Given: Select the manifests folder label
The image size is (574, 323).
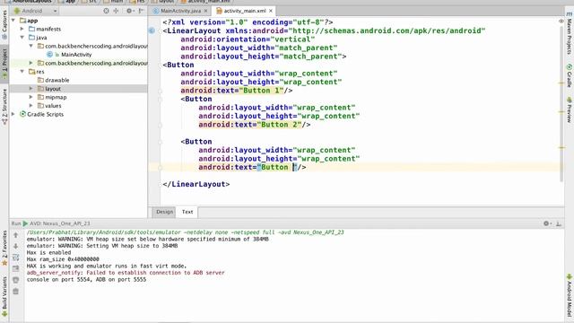Looking at the screenshot, I should (48, 29).
